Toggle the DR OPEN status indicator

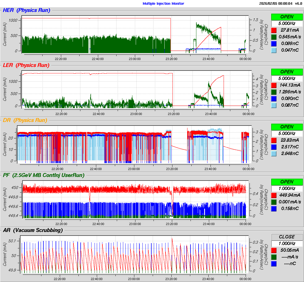coord(287,127)
